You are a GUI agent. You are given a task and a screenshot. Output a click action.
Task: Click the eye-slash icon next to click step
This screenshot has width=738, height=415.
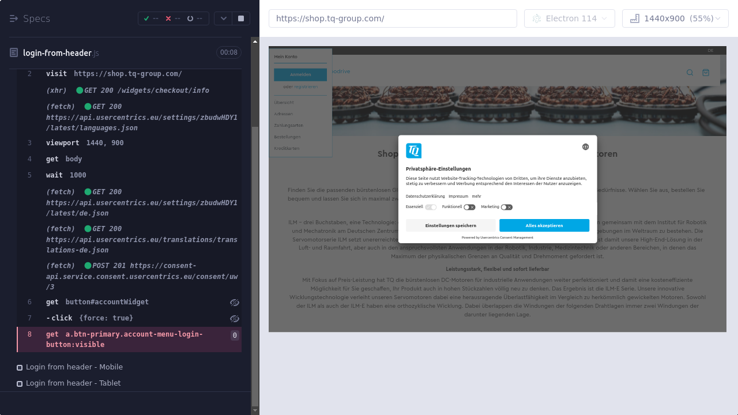pos(234,319)
